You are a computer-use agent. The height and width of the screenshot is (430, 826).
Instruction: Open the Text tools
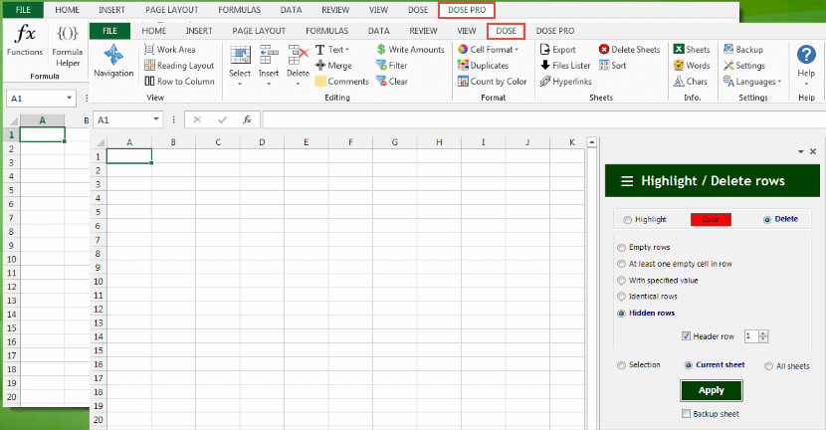[x=332, y=50]
